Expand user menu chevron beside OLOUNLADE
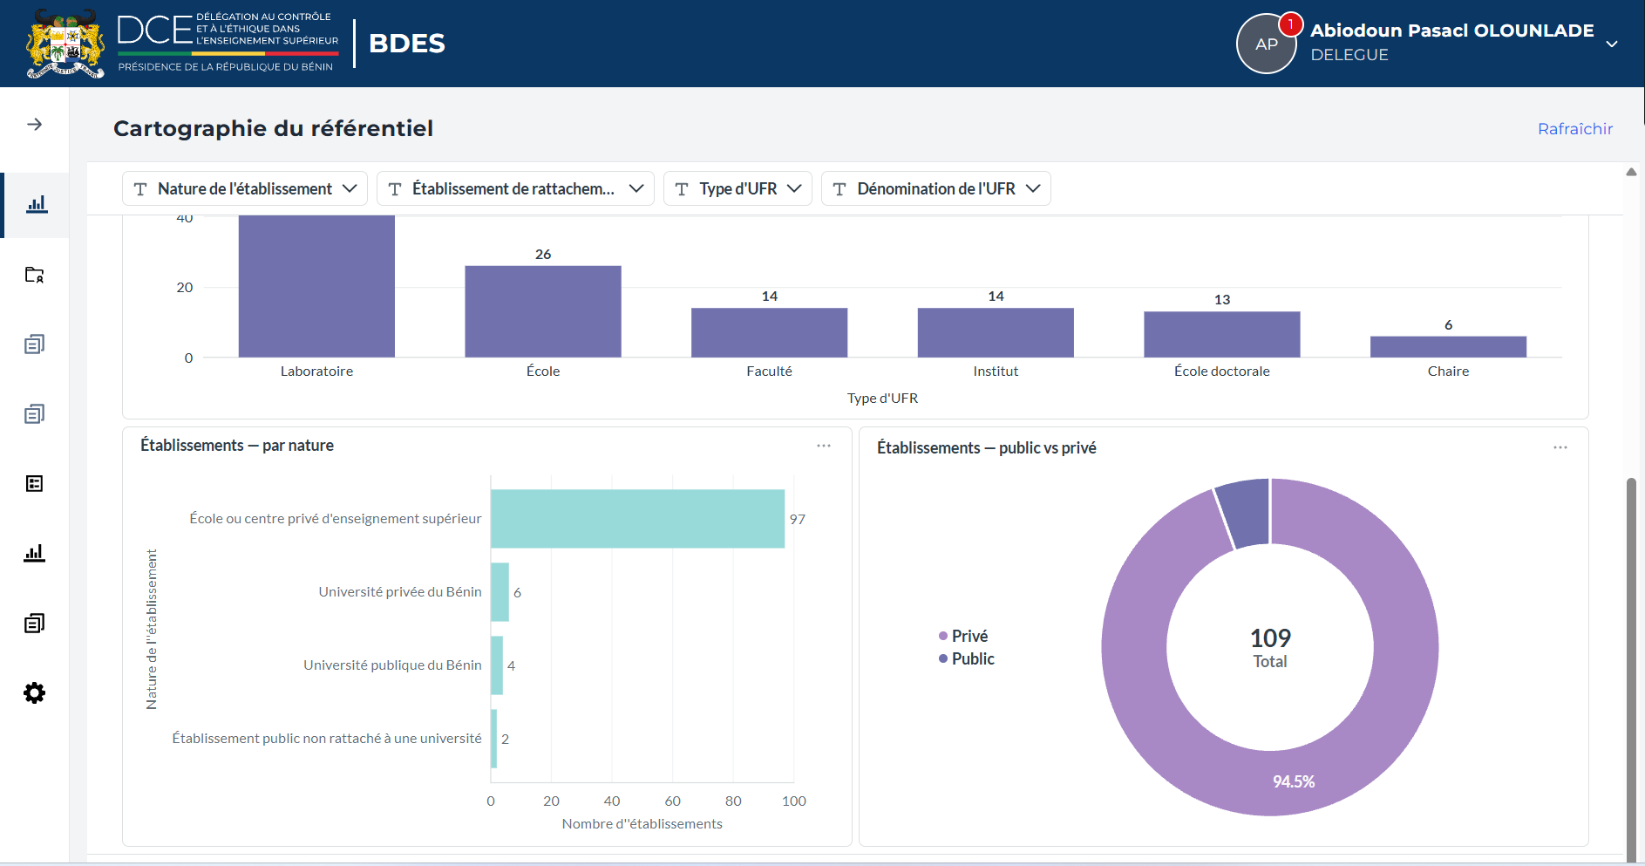 tap(1612, 44)
